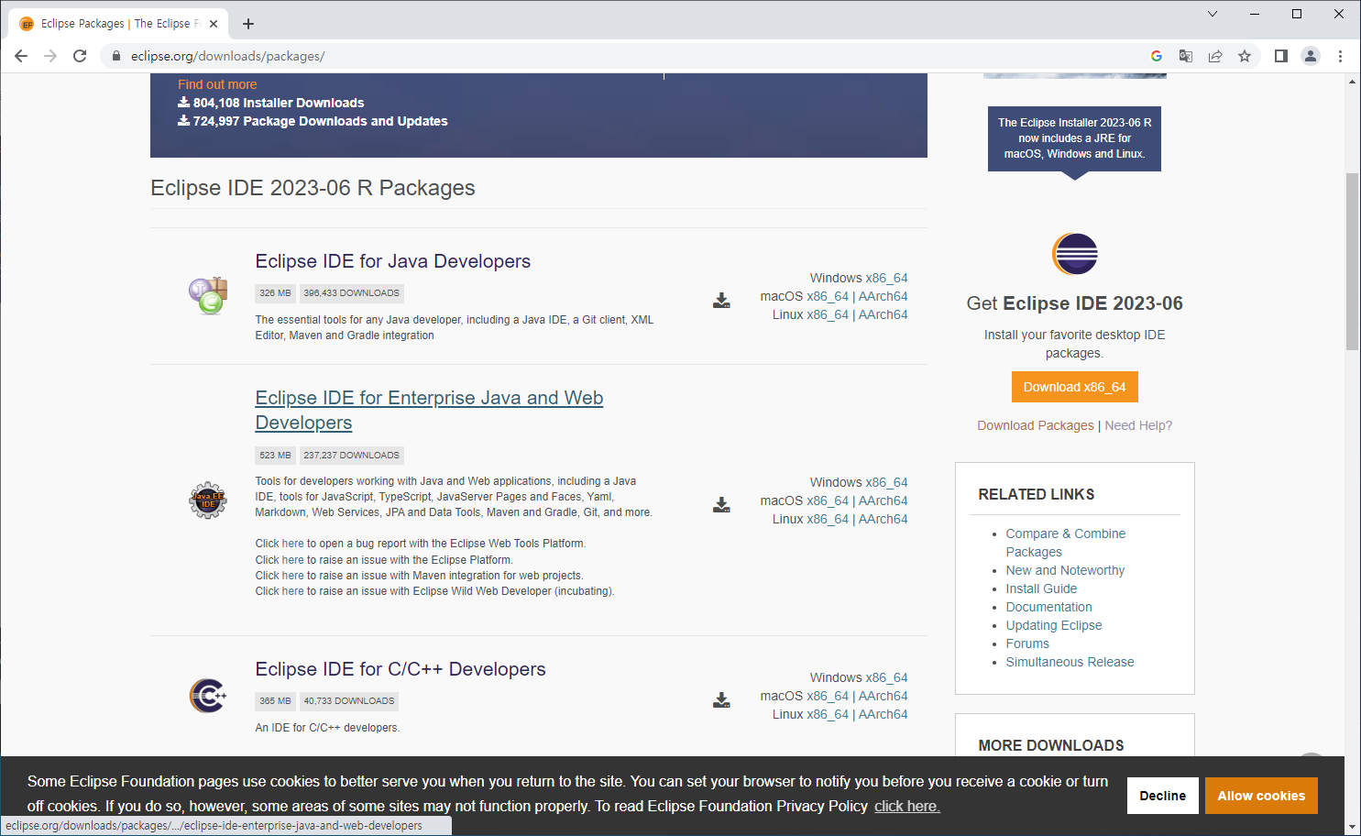
Task: Open Chrome's three-dot menu
Action: tap(1340, 56)
